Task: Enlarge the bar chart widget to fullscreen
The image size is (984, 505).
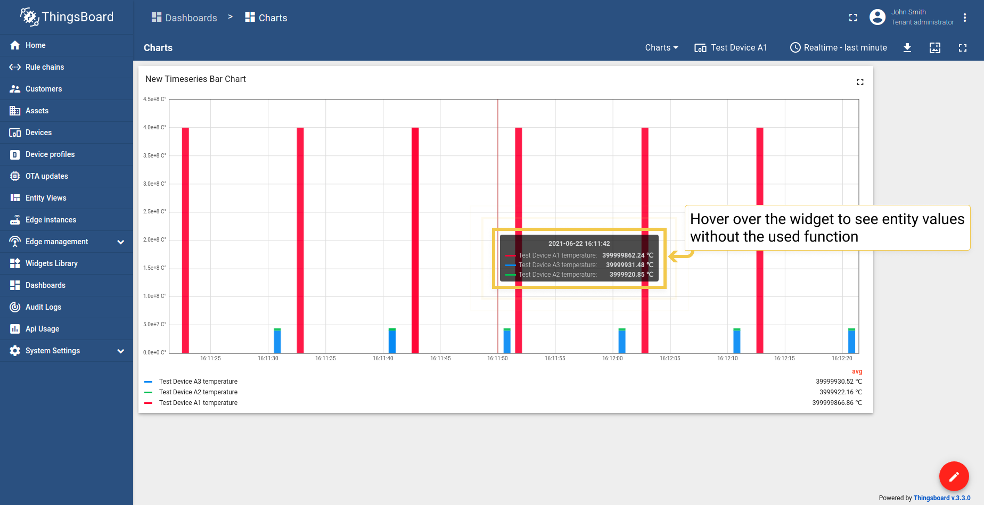Action: tap(860, 82)
